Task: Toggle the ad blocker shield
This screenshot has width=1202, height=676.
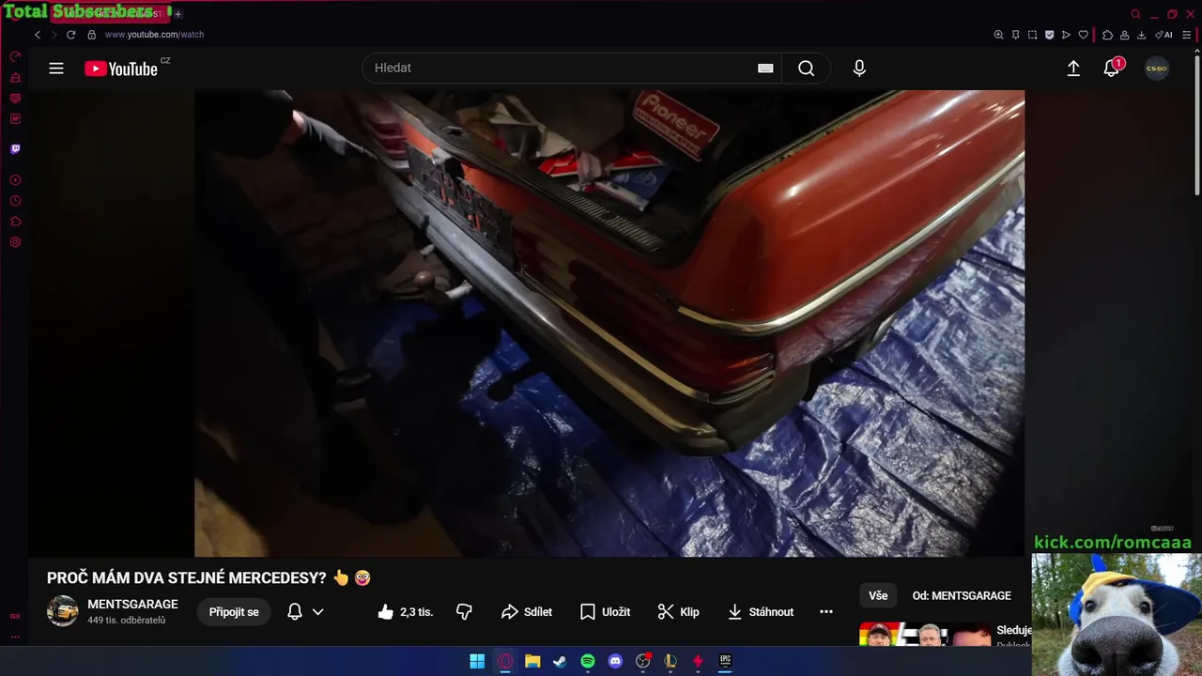Action: pos(1049,35)
